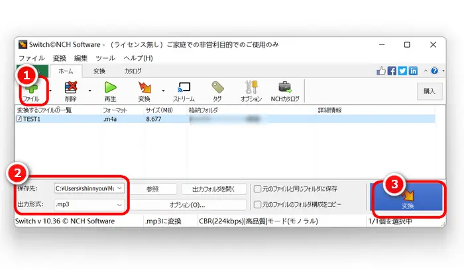This screenshot has width=464, height=269.
Task: Switch to the catalog (カタログ) tab
Action: coord(133,71)
